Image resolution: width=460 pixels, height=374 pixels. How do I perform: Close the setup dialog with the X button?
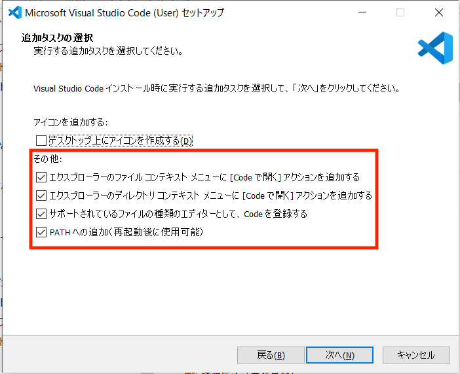pos(438,12)
